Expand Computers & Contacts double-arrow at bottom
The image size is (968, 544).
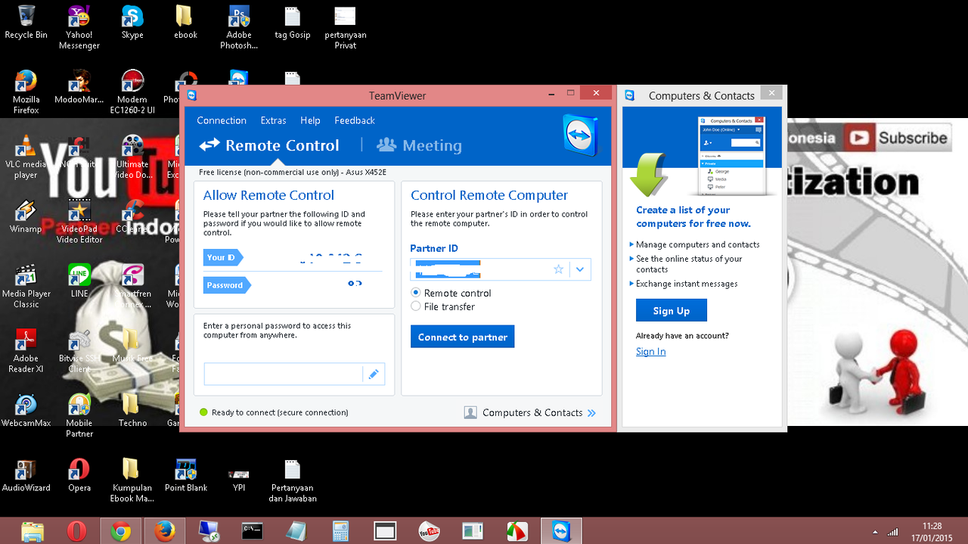click(591, 412)
